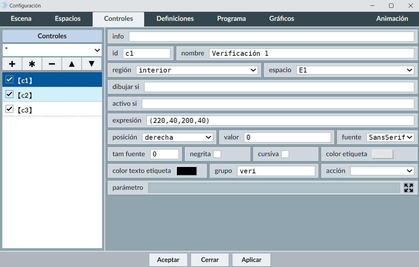Open the posición dropdown
The image size is (419, 267).
click(178, 137)
